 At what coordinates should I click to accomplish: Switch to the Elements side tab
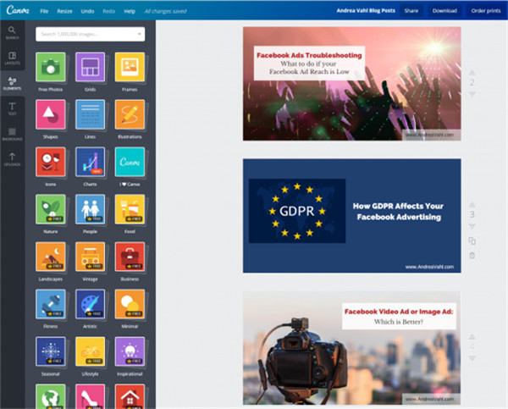pos(13,83)
